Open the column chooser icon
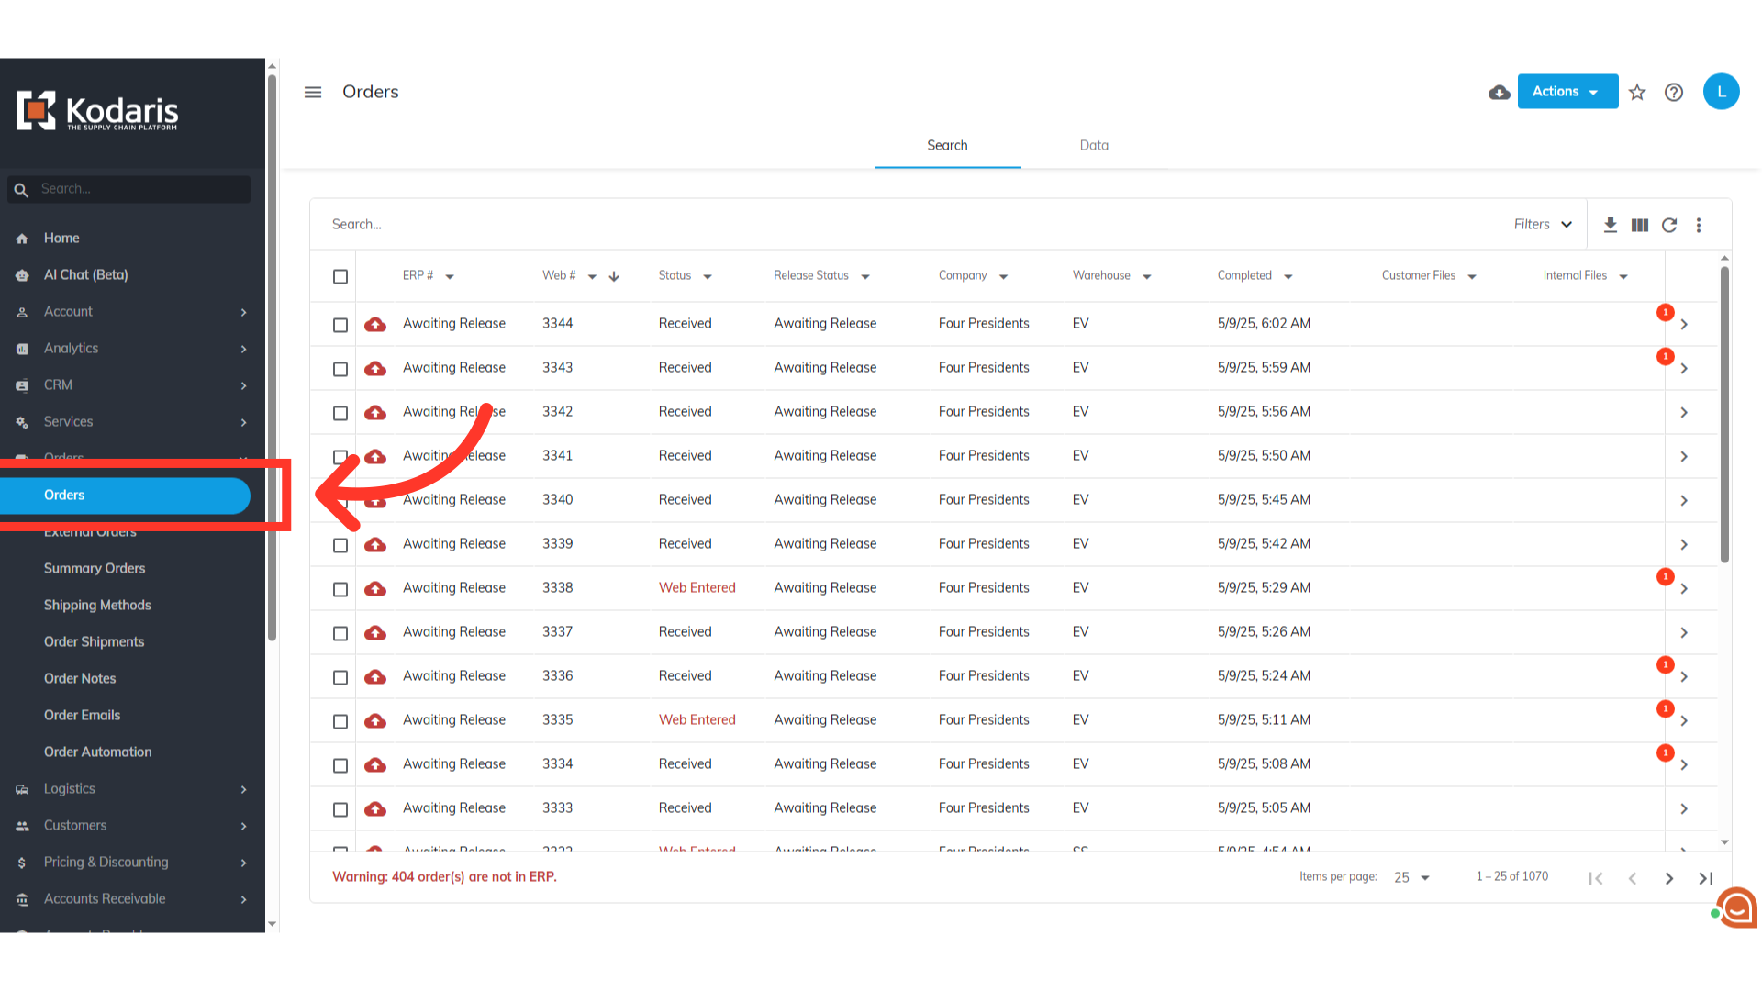 tap(1640, 225)
